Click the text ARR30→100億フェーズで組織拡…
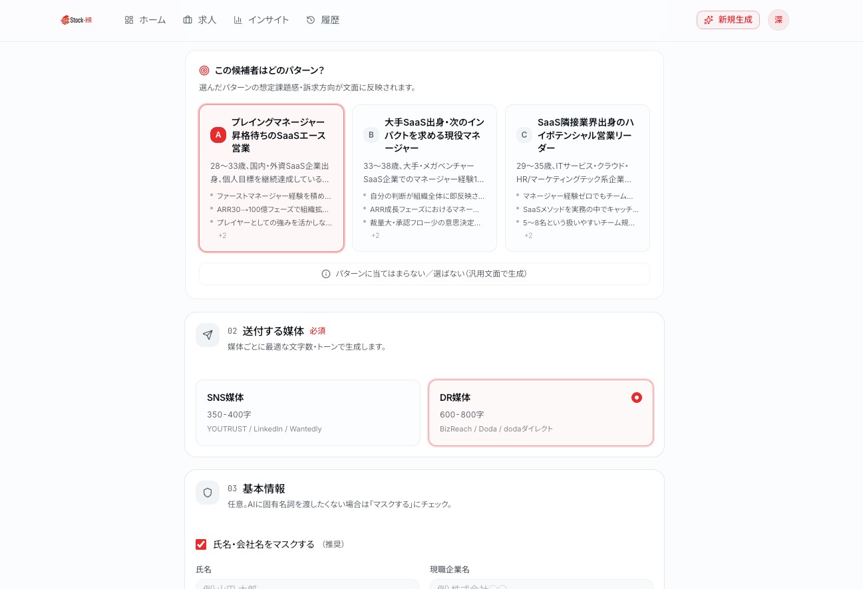 point(273,209)
